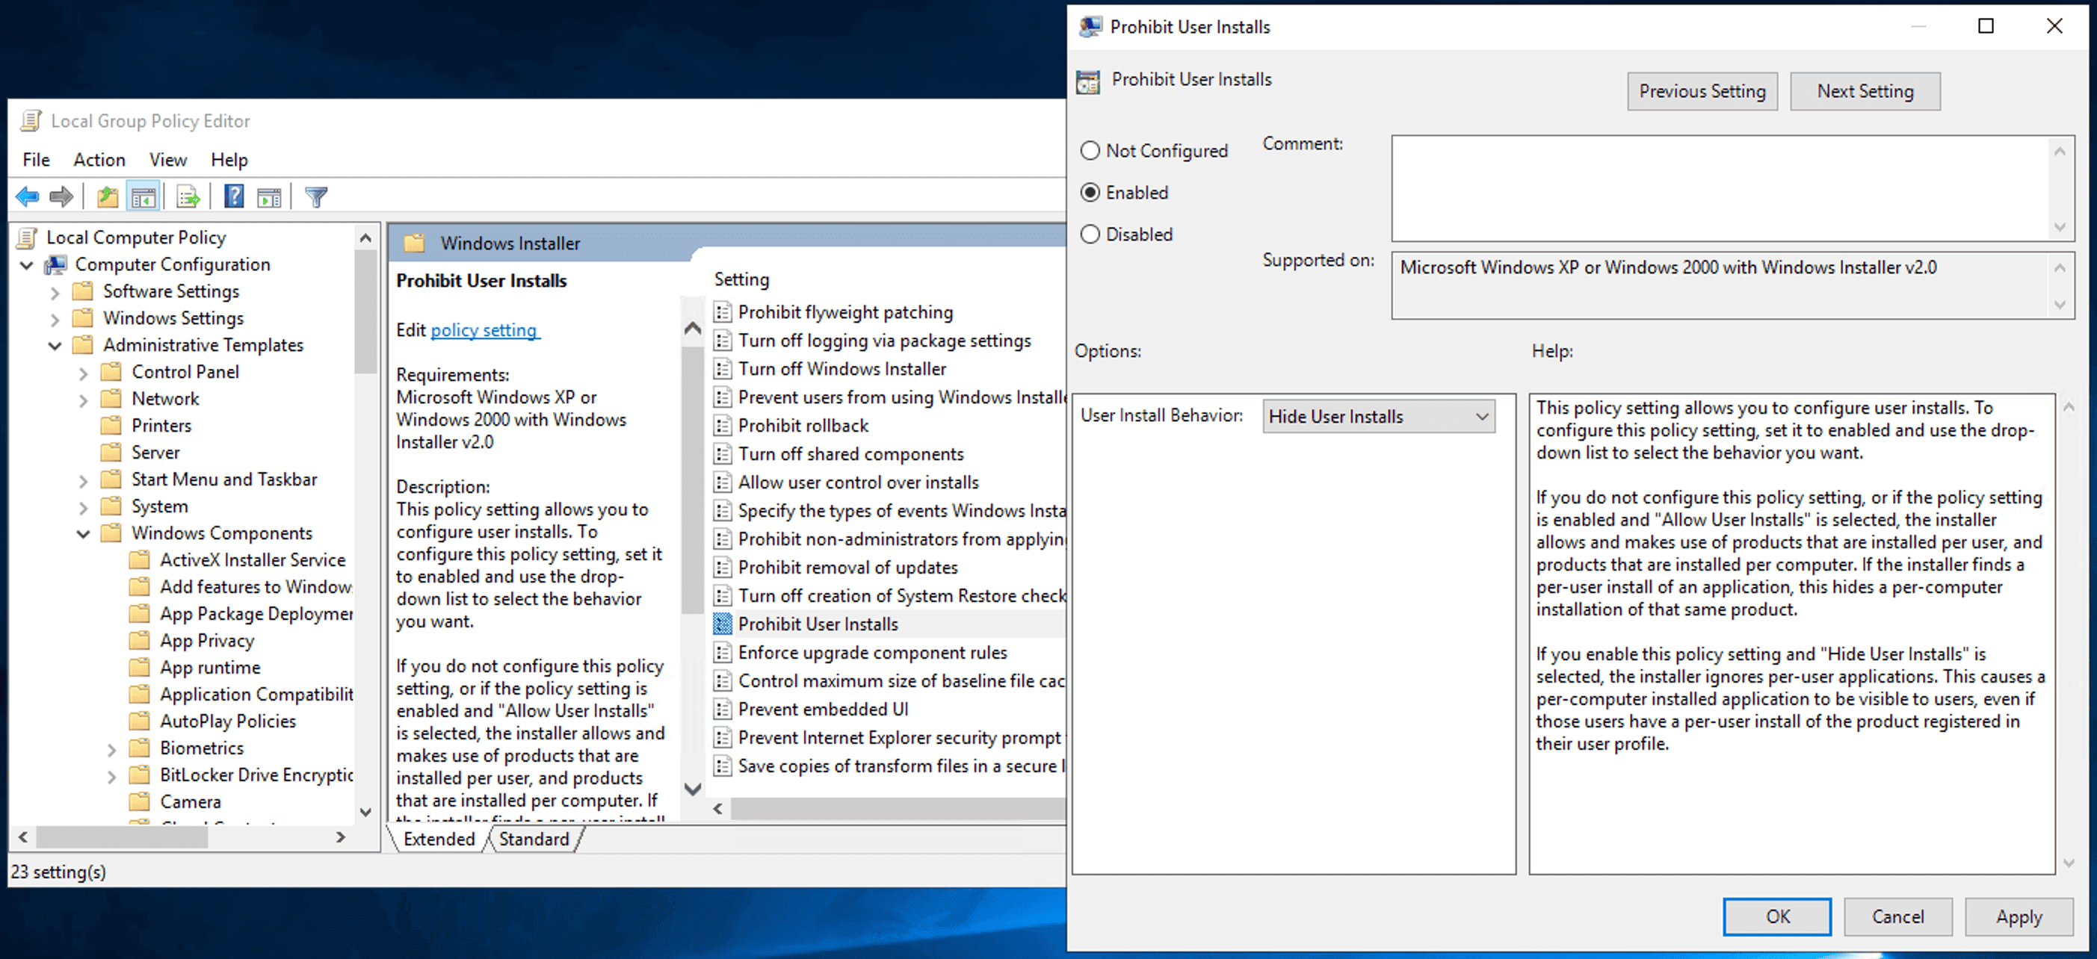Click the Up One Level folder icon
Screen dimensions: 2097x959
[x=108, y=197]
